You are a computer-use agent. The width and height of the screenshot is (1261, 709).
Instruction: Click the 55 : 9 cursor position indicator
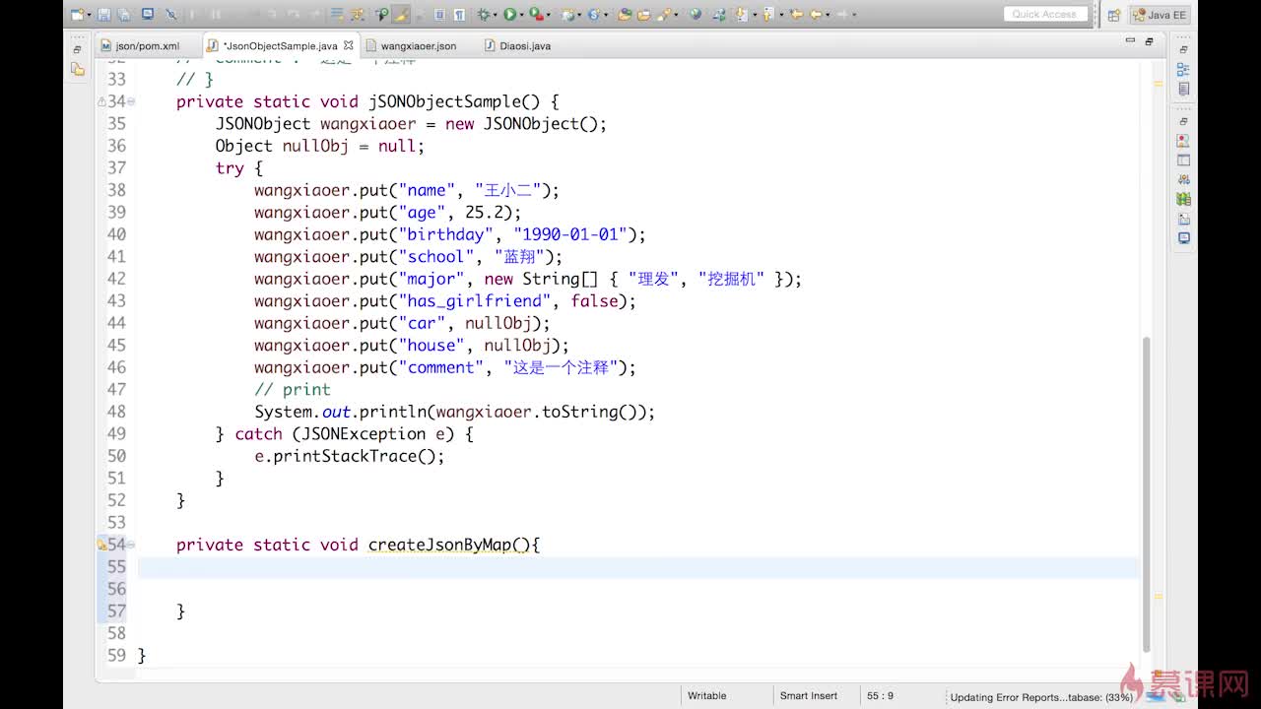(880, 695)
